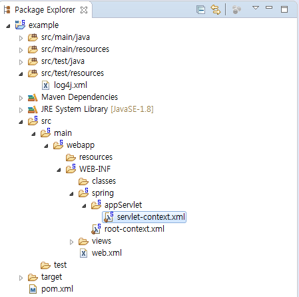The width and height of the screenshot is (299, 297).
Task: Select the log4j.xml file name
Action: 71,85
